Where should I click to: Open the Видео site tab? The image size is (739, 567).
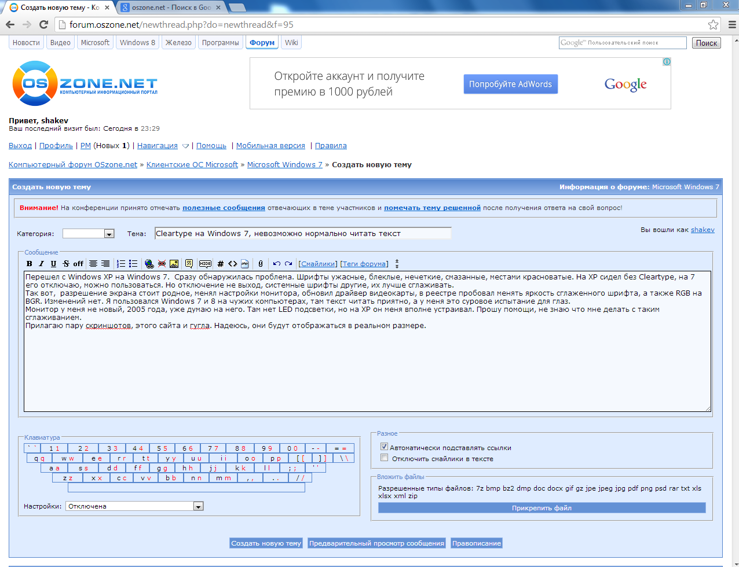coord(60,43)
